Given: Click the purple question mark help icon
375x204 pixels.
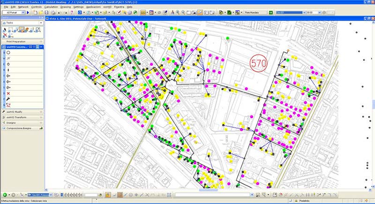Looking at the screenshot, I should pyautogui.click(x=72, y=13).
